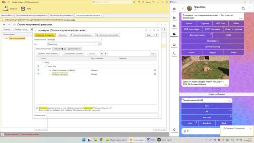Close the Списки получателей рассылок tab
Viewport: 254px width, 143px height.
[x=102, y=15]
